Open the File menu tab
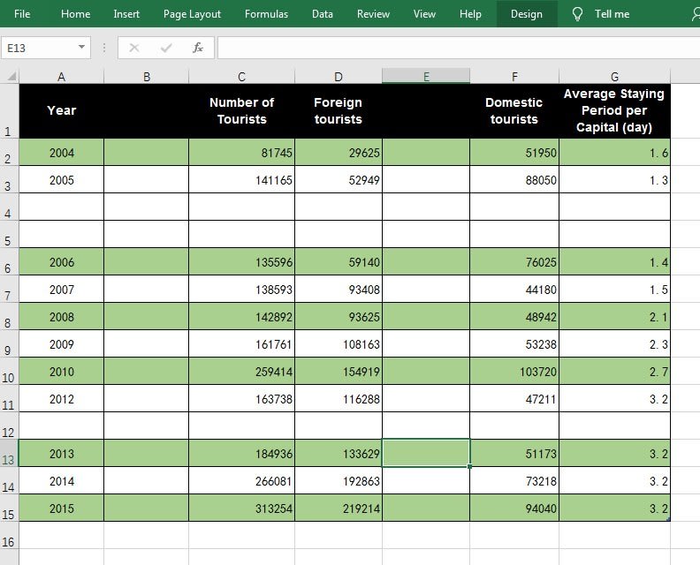The image size is (700, 565). 22,14
